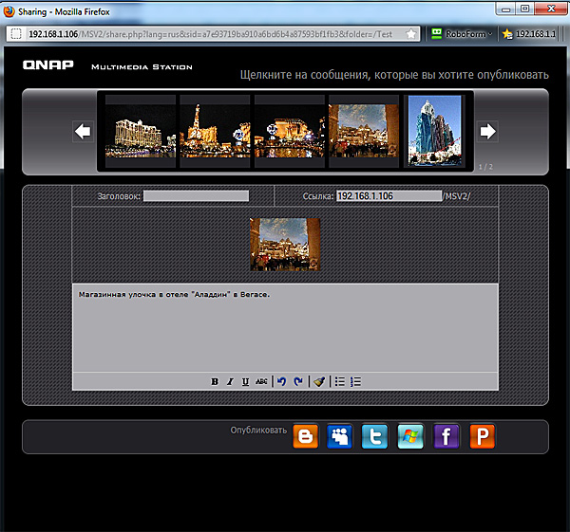The image size is (570, 532).
Task: Apply italic formatting in editor
Action: point(230,381)
